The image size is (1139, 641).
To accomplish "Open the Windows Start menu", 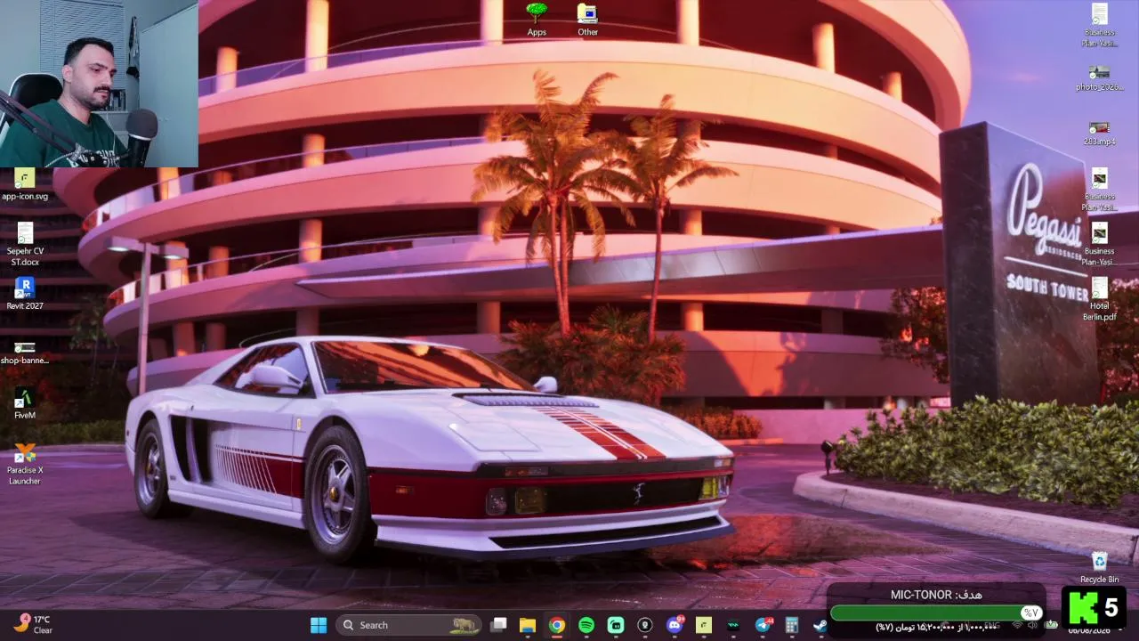I will point(318,625).
